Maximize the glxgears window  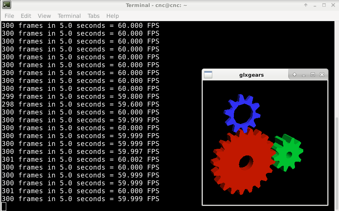click(313, 75)
